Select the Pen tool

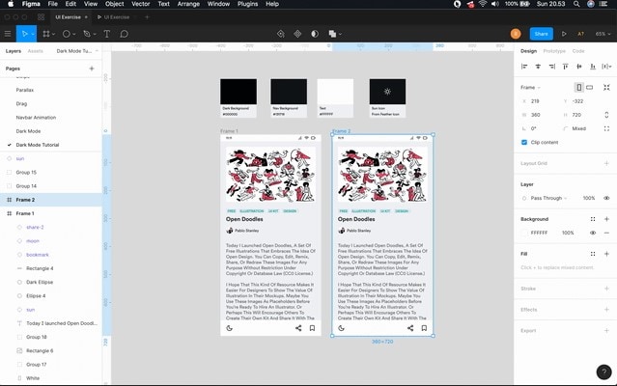(87, 34)
